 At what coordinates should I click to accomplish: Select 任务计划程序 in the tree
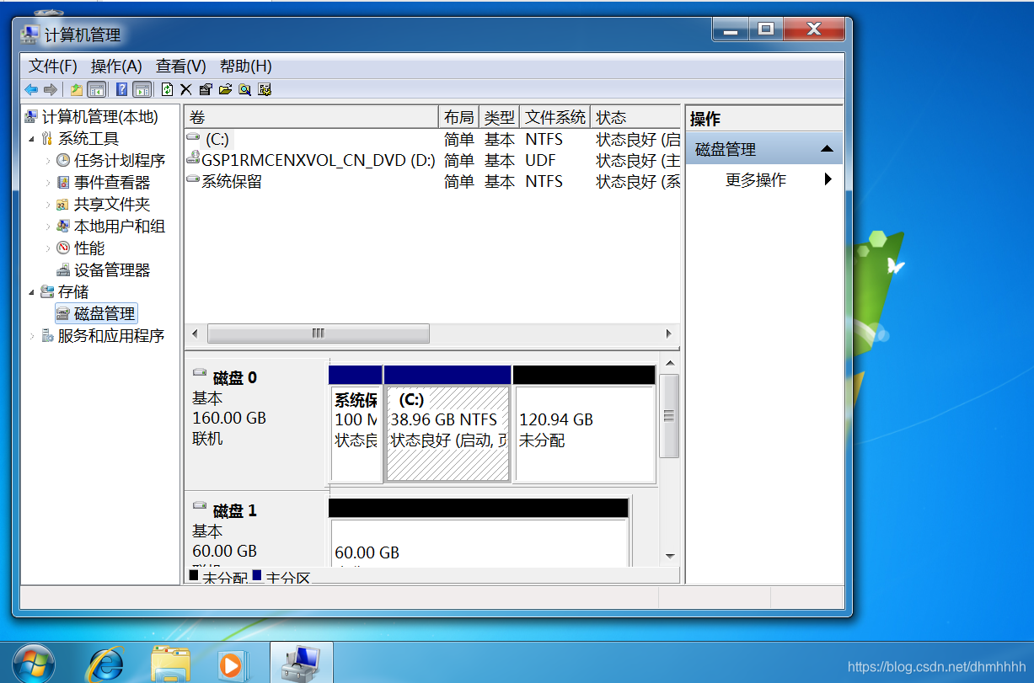pyautogui.click(x=119, y=161)
